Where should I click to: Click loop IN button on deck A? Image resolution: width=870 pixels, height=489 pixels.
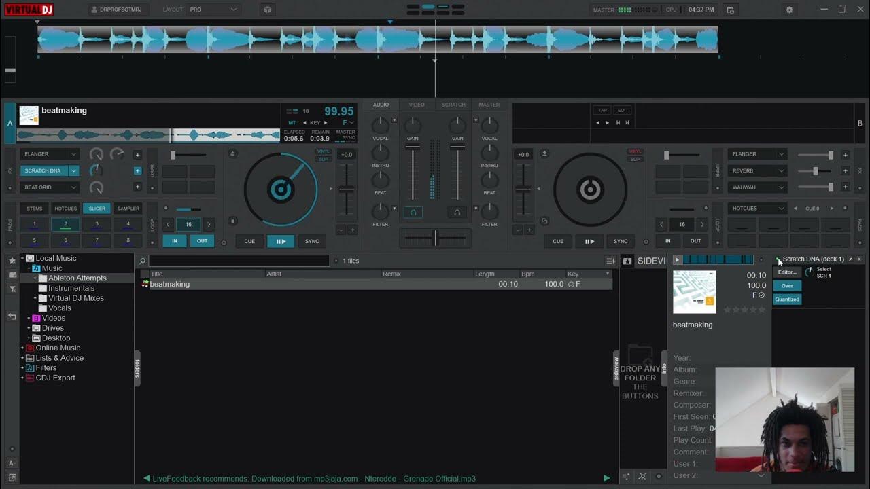click(175, 240)
